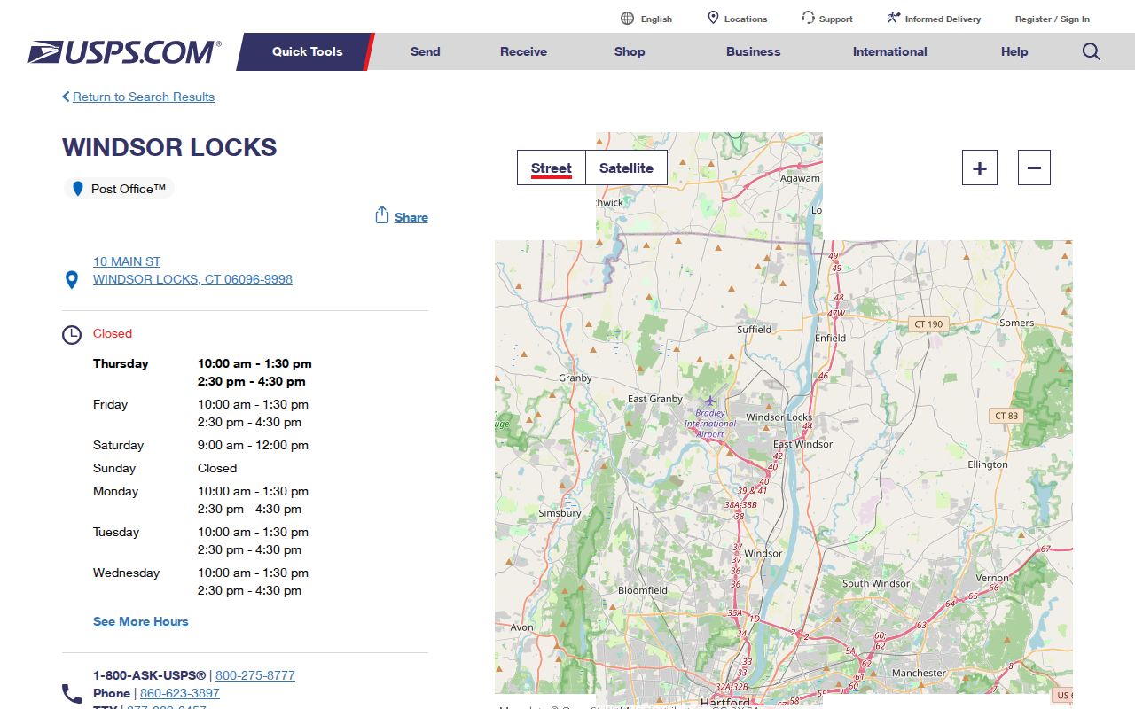This screenshot has height=709, width=1135.
Task: Click the Share link
Action: [x=411, y=217]
